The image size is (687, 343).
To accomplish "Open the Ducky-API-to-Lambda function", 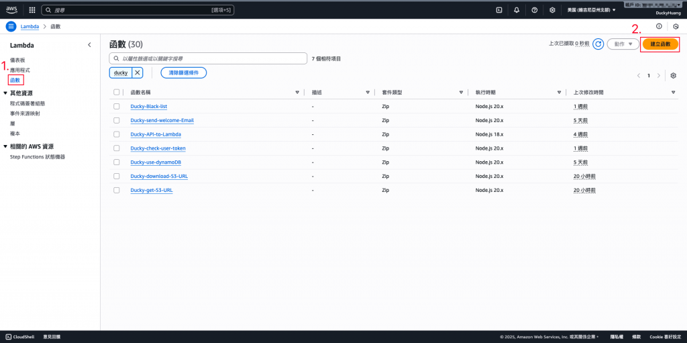I will (156, 134).
